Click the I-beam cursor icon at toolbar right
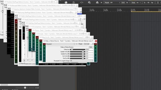Image resolution: width=161 pixels, height=90 pixels. coord(158,2)
